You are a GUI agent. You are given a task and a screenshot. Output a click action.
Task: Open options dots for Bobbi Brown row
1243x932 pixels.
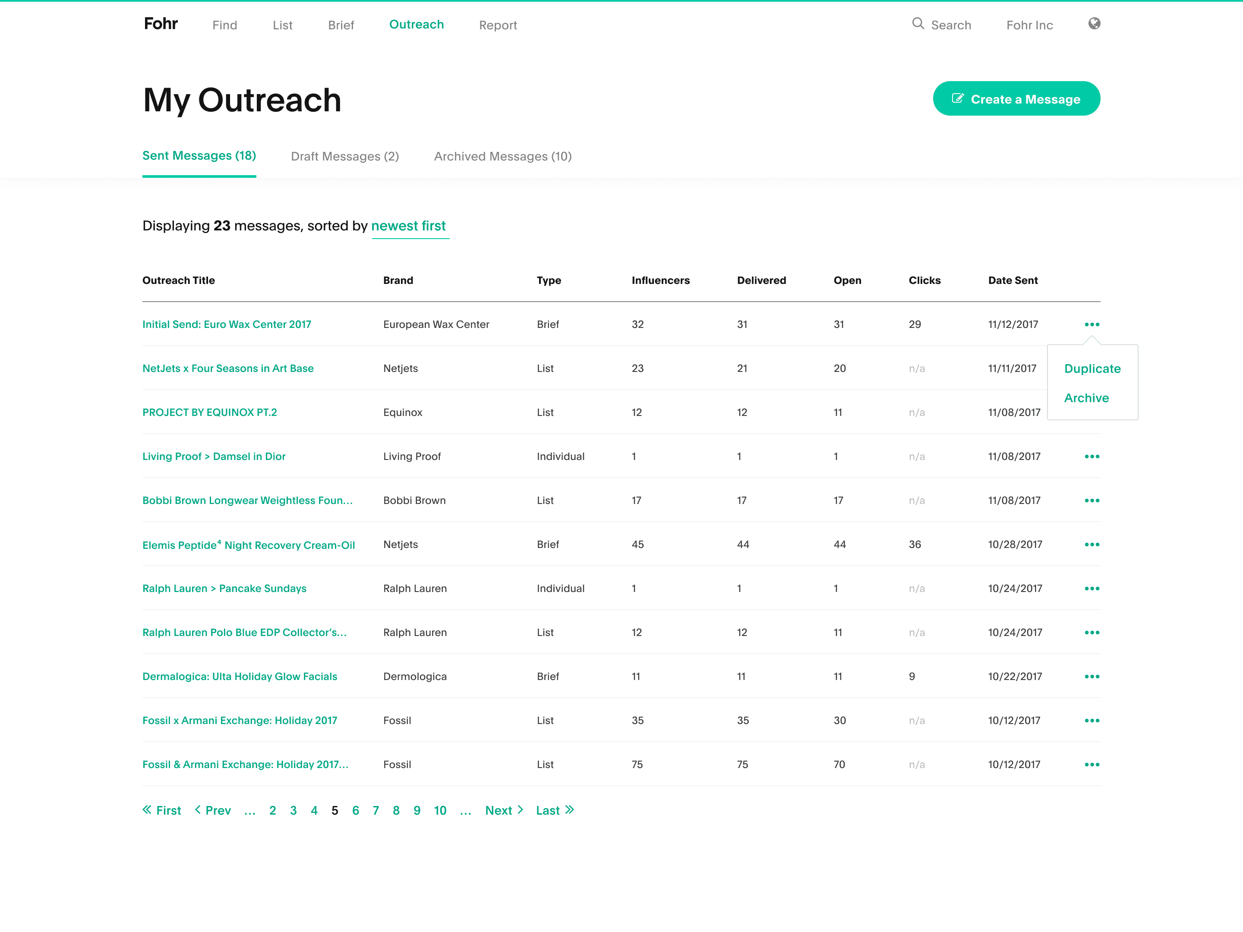point(1092,501)
